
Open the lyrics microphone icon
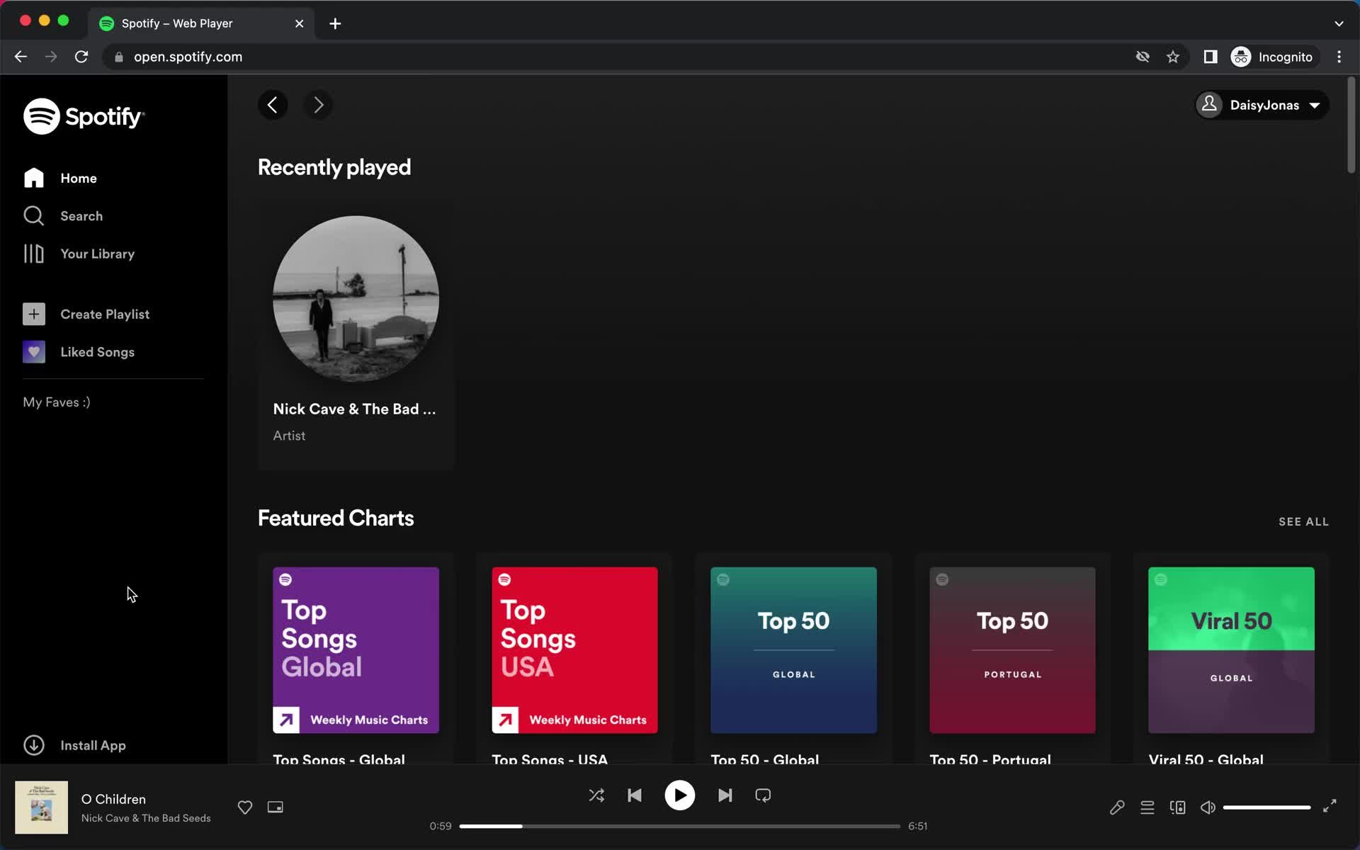1117,807
